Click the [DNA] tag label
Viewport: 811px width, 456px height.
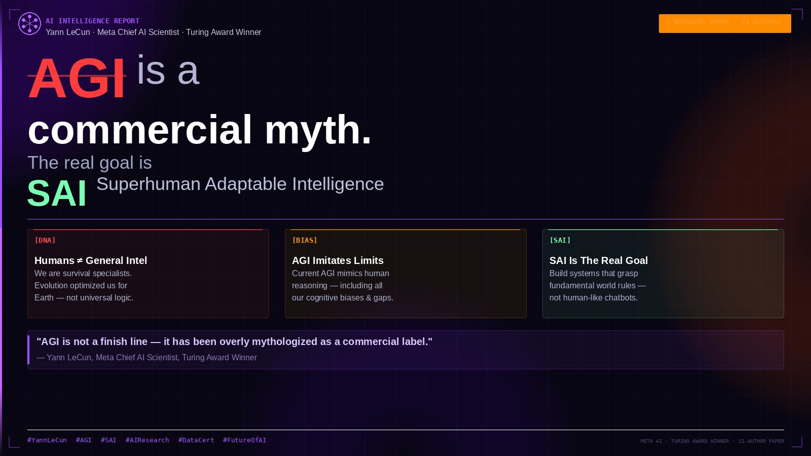tap(45, 240)
